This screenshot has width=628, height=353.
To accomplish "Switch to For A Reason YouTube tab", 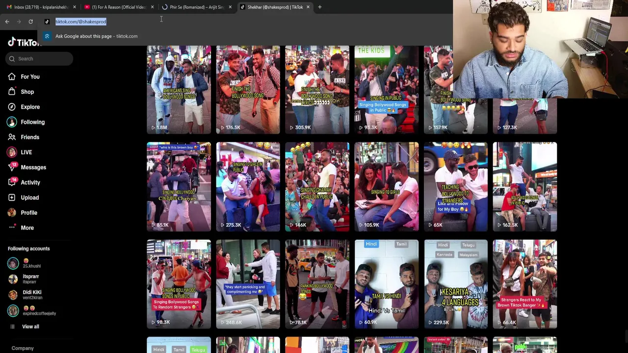I will point(118,7).
